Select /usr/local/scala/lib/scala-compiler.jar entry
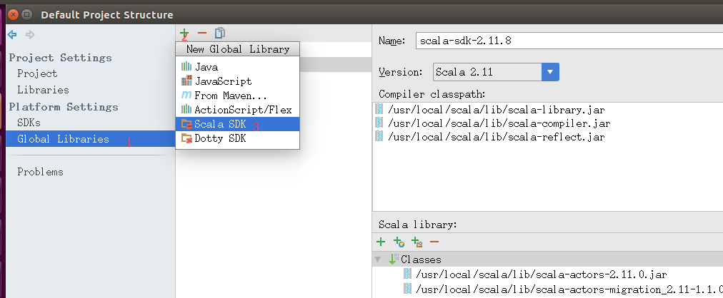Image resolution: width=723 pixels, height=298 pixels. click(499, 124)
